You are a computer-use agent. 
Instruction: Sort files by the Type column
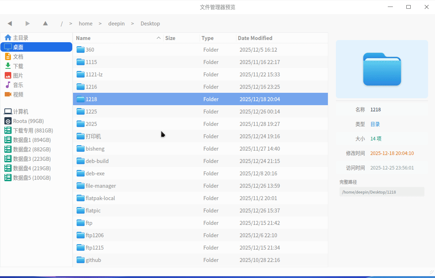coord(218,38)
